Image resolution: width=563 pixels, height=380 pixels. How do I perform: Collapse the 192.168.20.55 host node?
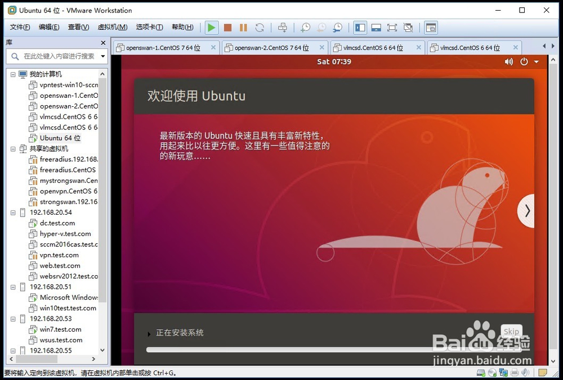[13, 351]
